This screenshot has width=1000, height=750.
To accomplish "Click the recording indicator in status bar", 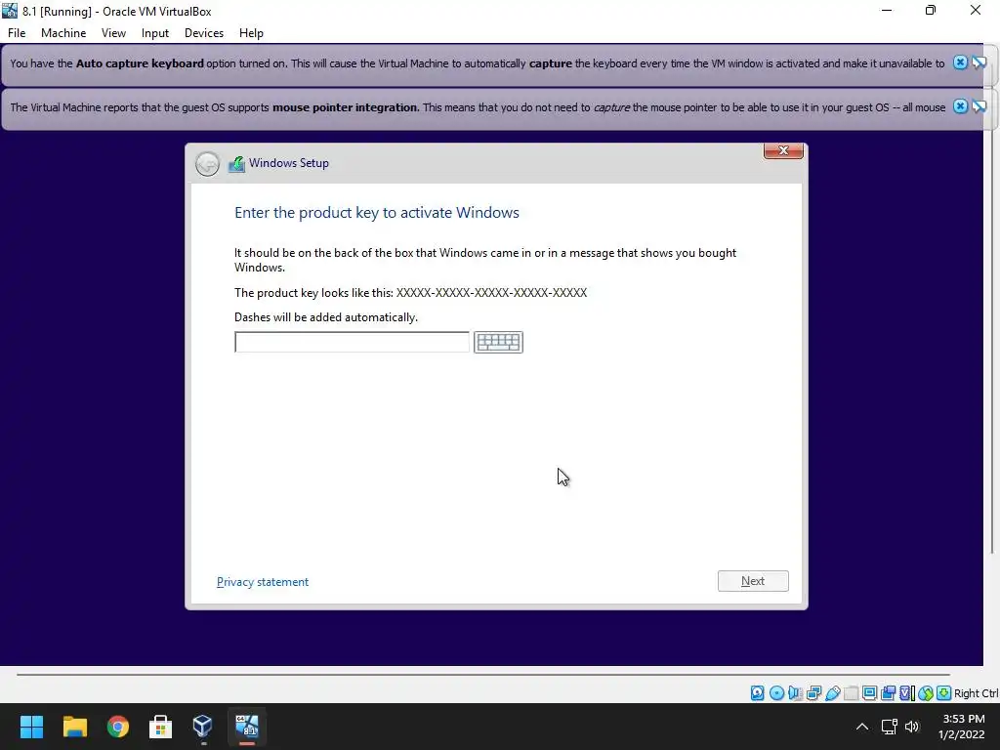I will 888,692.
